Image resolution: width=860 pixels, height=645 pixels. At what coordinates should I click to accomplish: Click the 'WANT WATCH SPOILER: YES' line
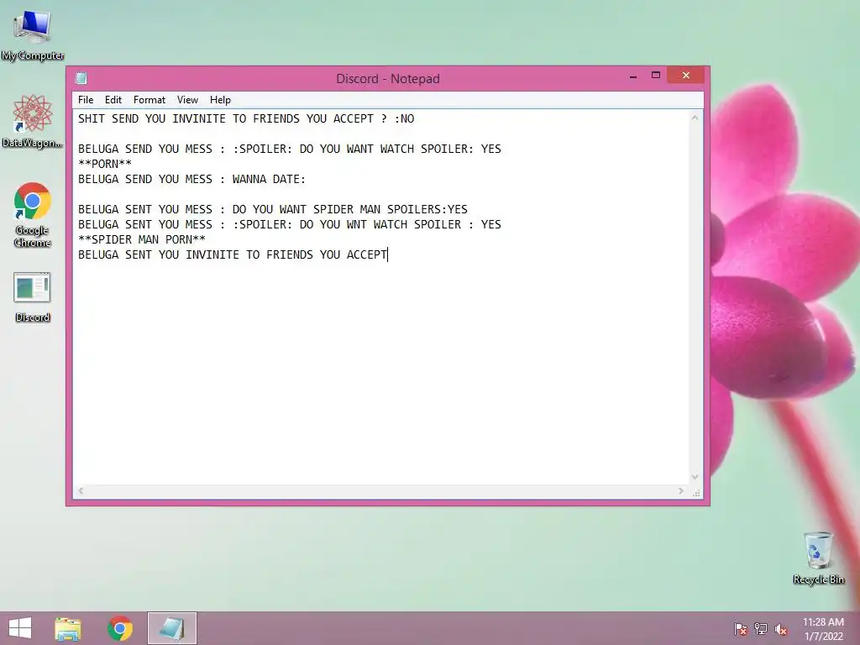[x=290, y=149]
